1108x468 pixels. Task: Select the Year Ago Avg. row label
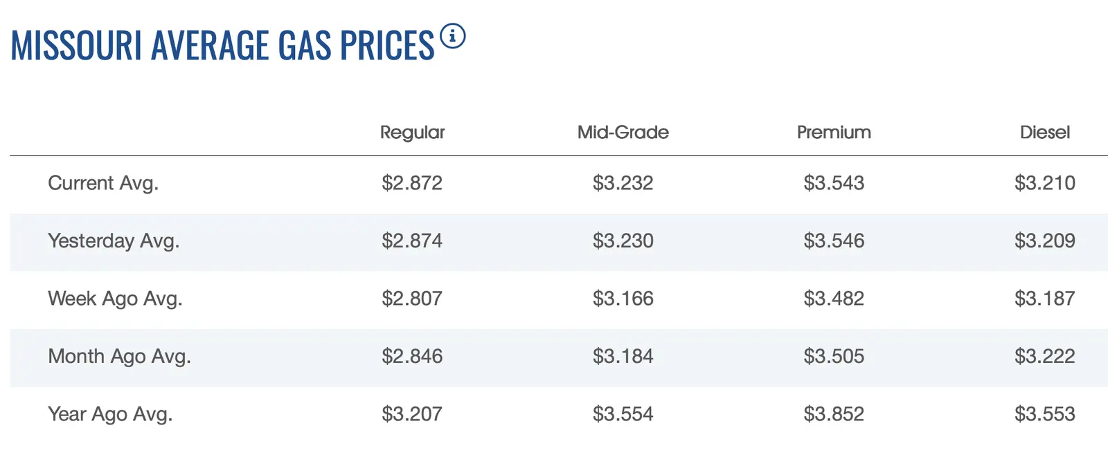(110, 414)
